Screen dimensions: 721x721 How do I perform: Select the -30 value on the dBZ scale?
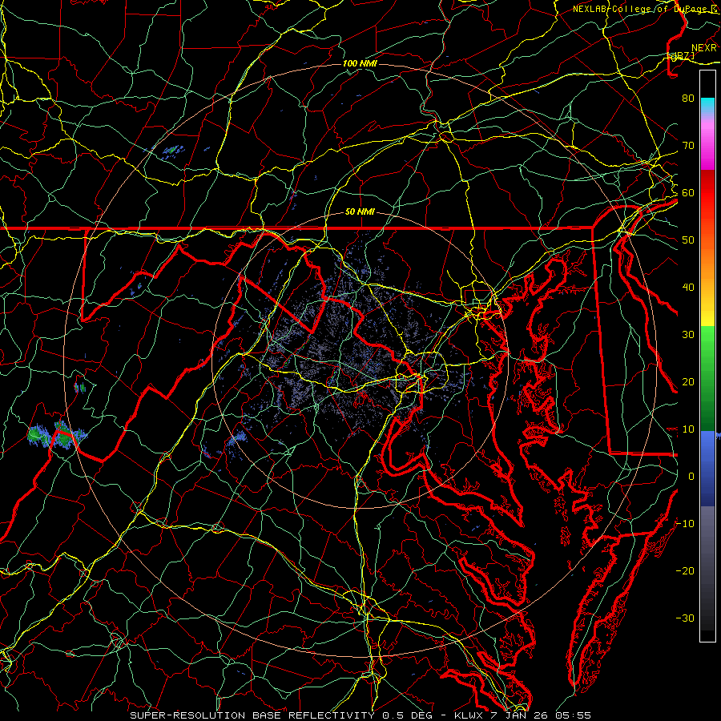coord(685,618)
